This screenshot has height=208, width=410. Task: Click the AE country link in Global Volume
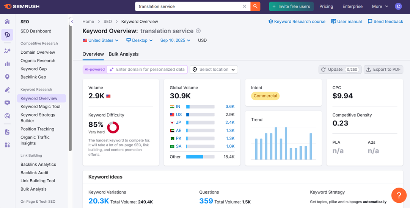point(179,130)
